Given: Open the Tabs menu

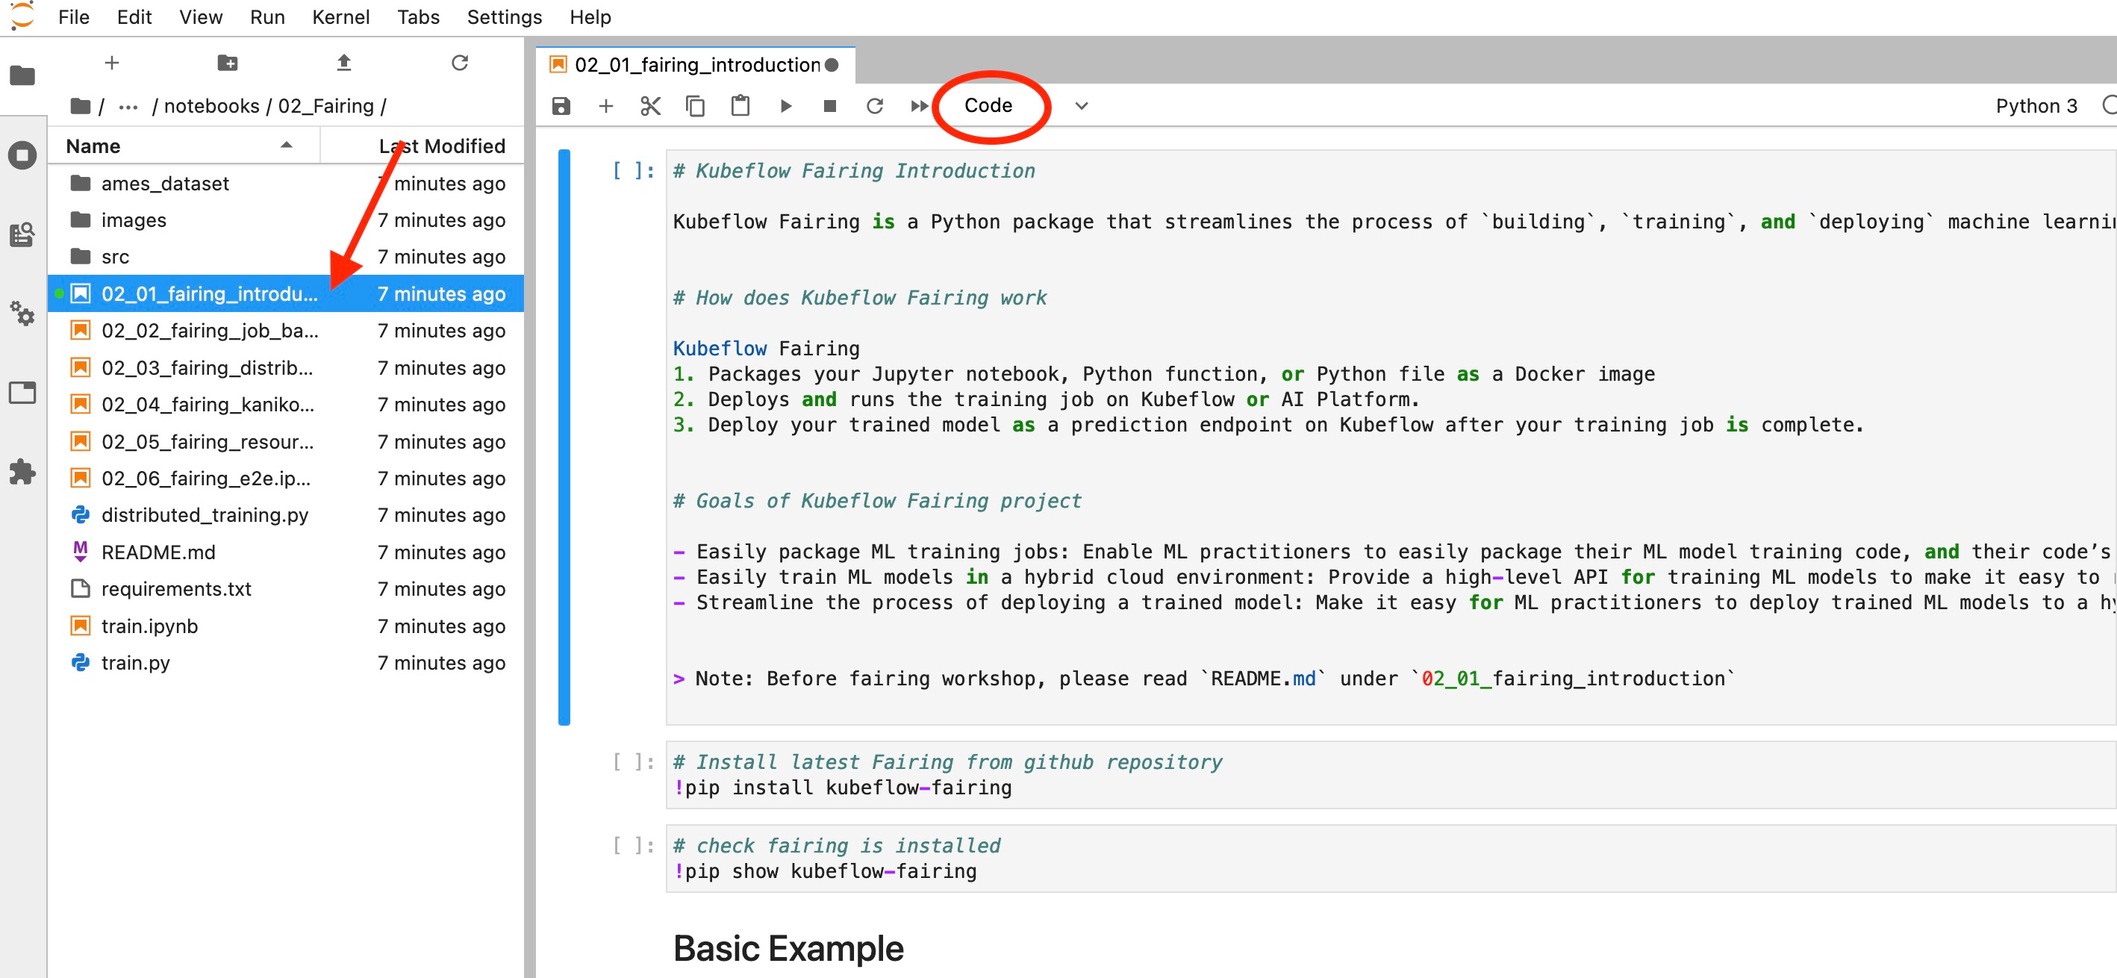Looking at the screenshot, I should [x=418, y=17].
